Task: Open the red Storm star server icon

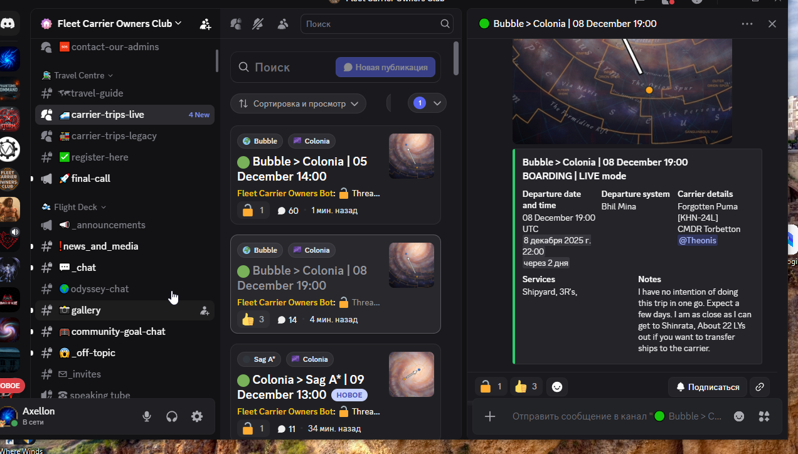Action: pyautogui.click(x=9, y=119)
